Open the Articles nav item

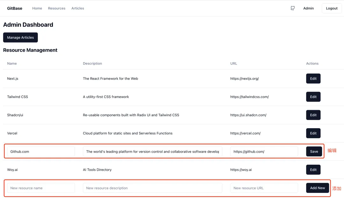coord(78,8)
